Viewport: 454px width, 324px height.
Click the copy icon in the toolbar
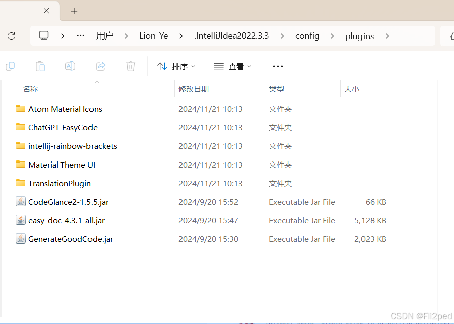click(x=10, y=66)
